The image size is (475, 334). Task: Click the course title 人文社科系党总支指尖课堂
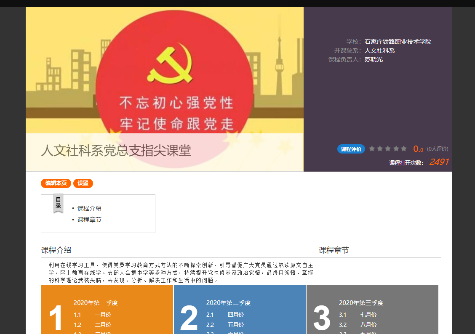point(116,151)
